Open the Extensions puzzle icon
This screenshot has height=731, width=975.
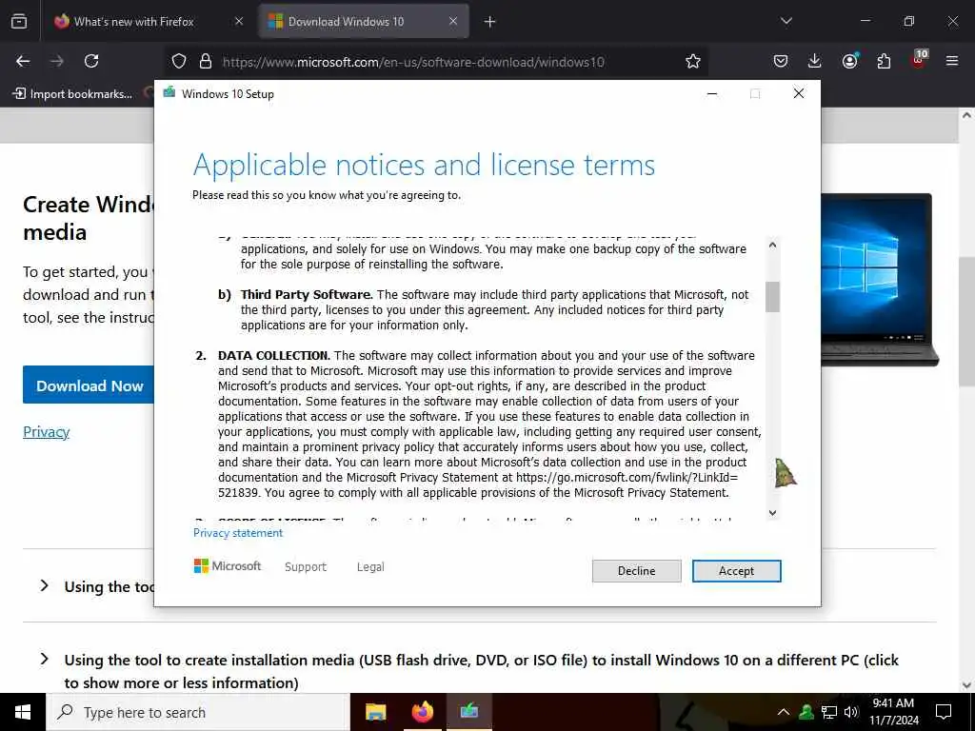pos(884,61)
